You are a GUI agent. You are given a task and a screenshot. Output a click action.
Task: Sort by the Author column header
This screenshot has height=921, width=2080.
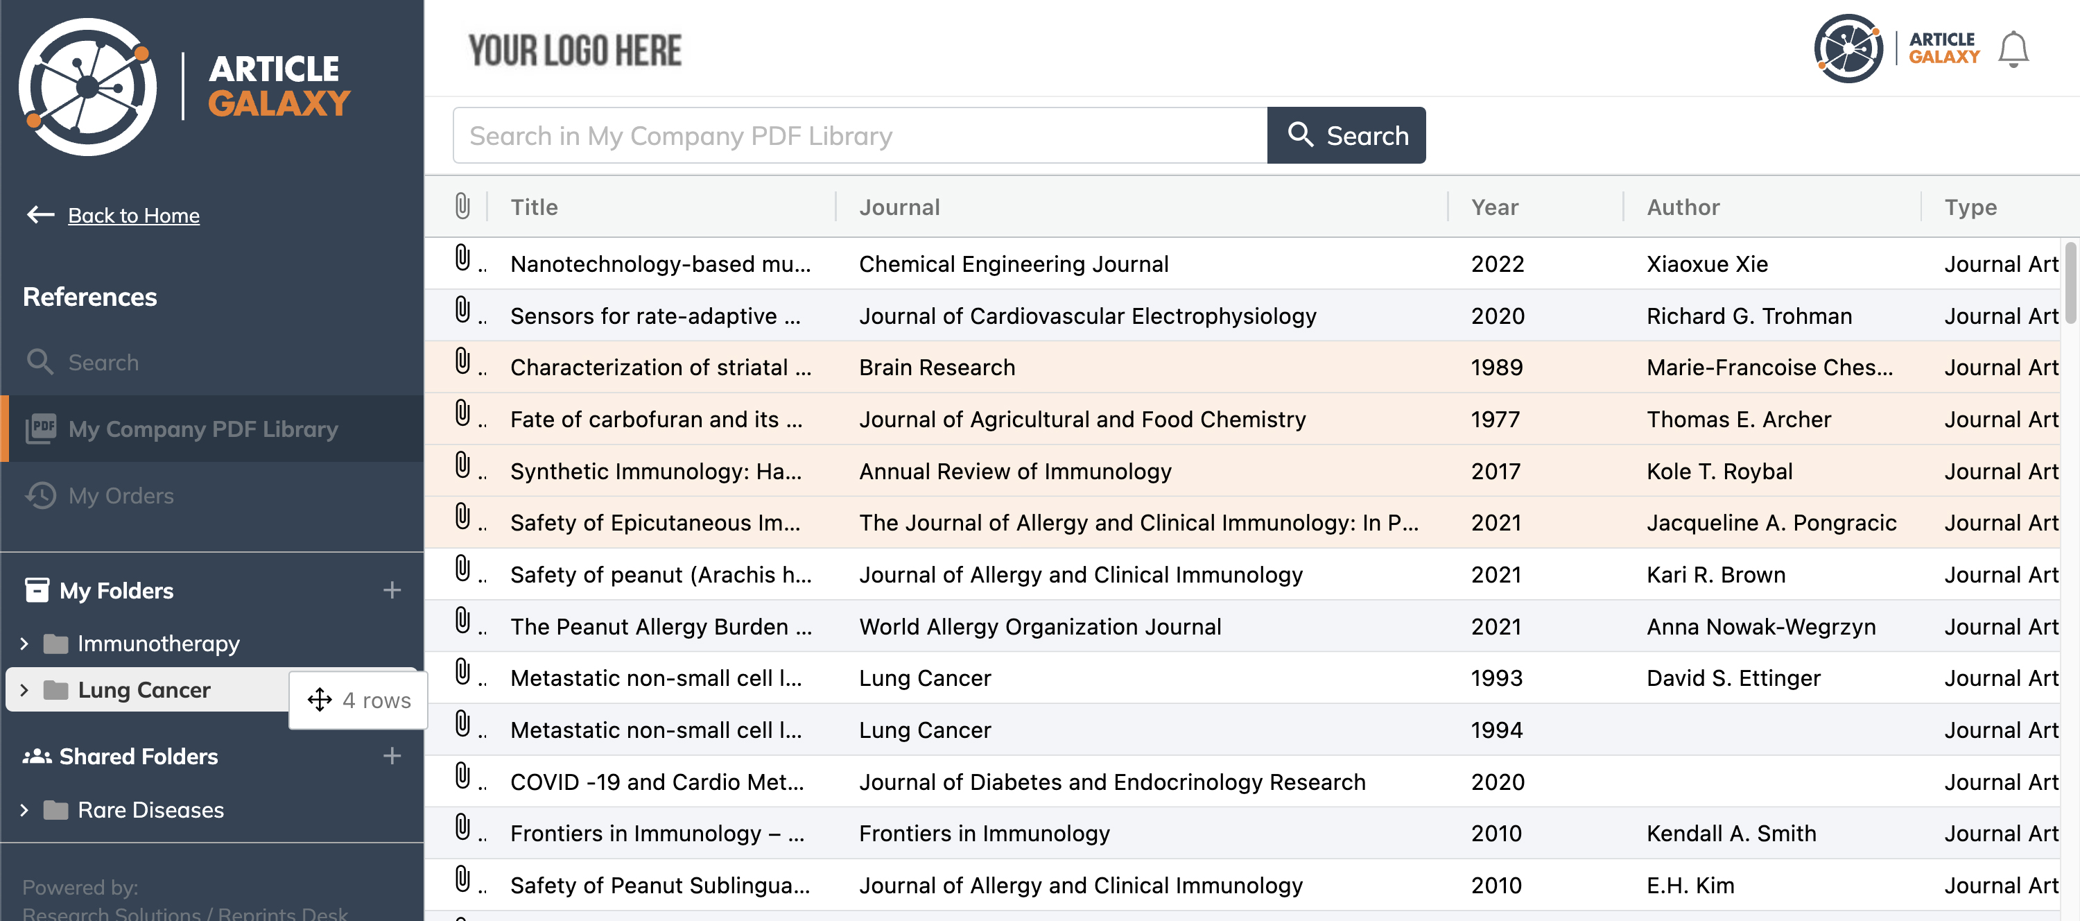pyautogui.click(x=1683, y=207)
